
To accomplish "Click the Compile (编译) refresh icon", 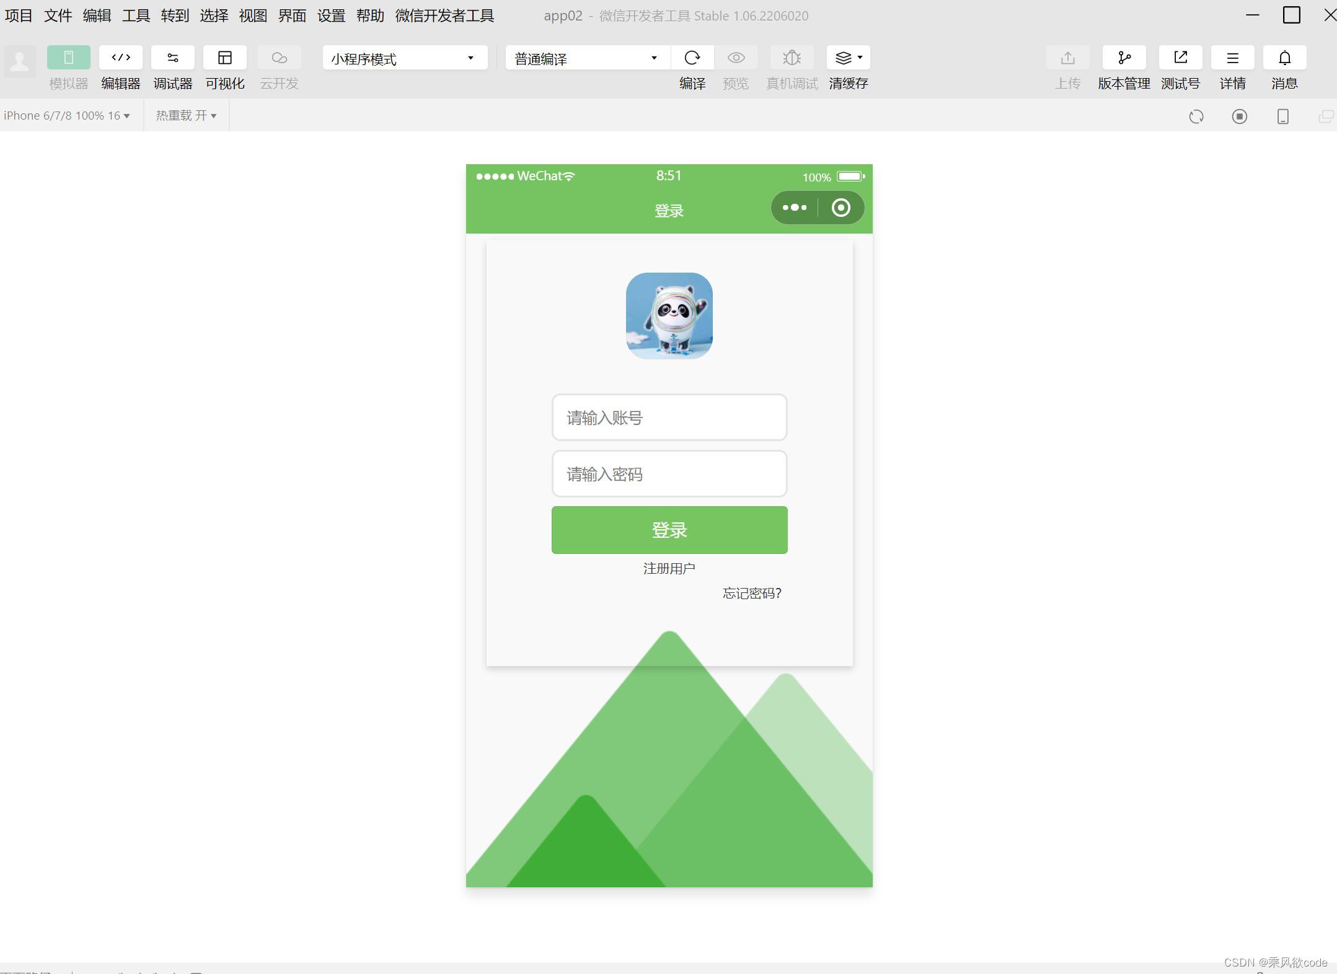I will (x=692, y=58).
